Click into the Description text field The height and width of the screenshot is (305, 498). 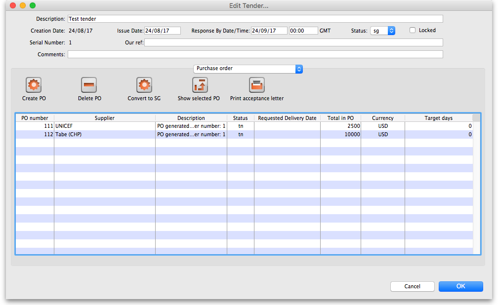(x=255, y=19)
